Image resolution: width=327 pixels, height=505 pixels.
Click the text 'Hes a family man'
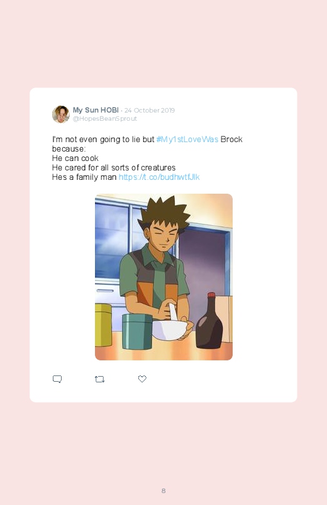pyautogui.click(x=84, y=177)
